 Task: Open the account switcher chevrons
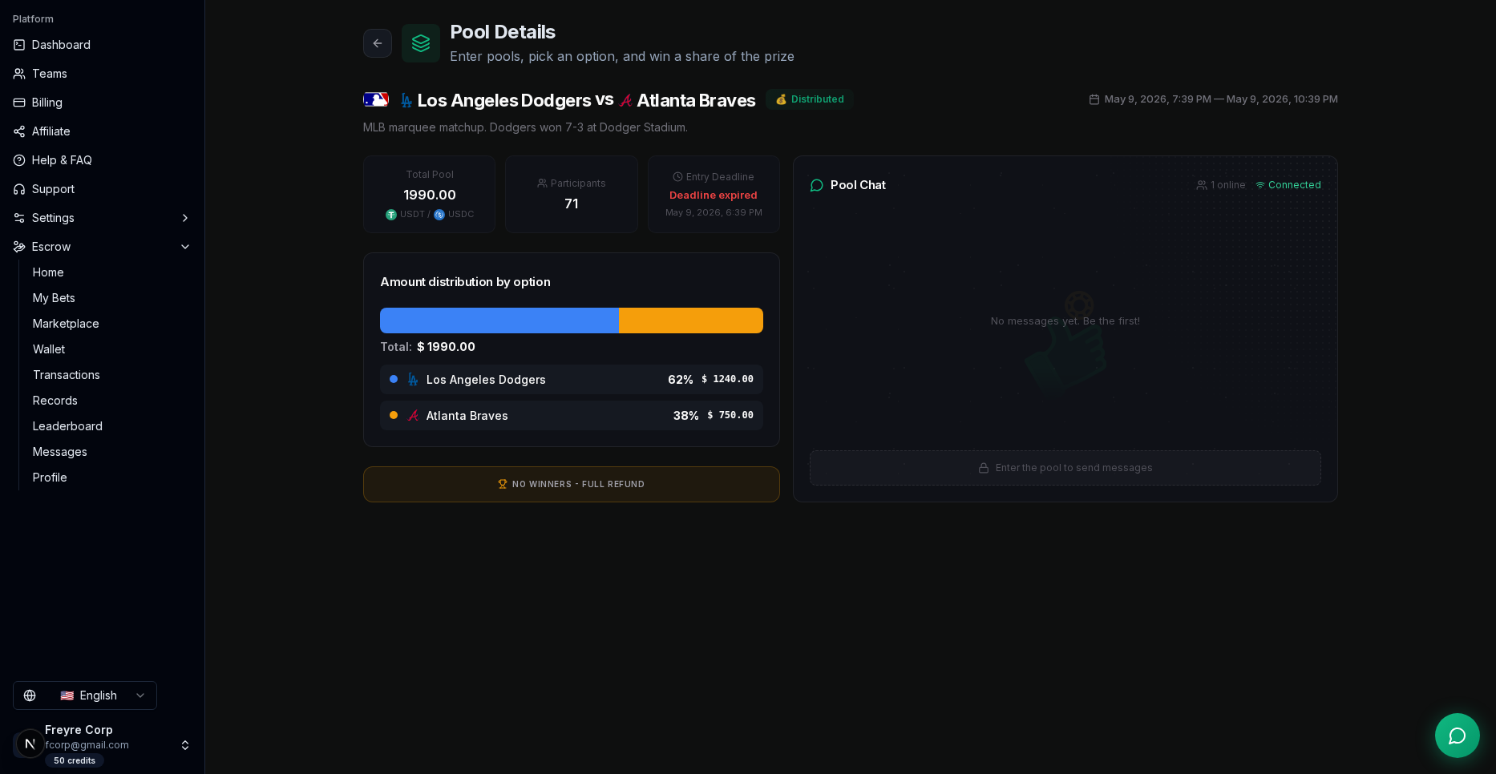pyautogui.click(x=185, y=745)
